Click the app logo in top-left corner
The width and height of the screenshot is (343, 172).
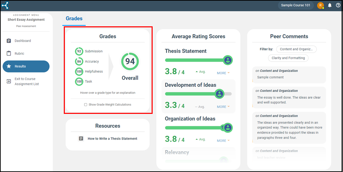[5, 5]
